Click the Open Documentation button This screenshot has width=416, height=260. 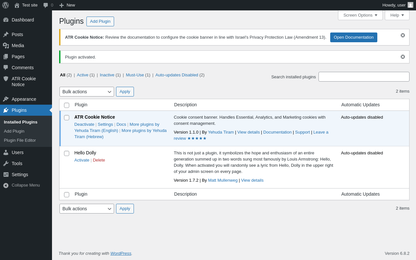[x=354, y=37]
